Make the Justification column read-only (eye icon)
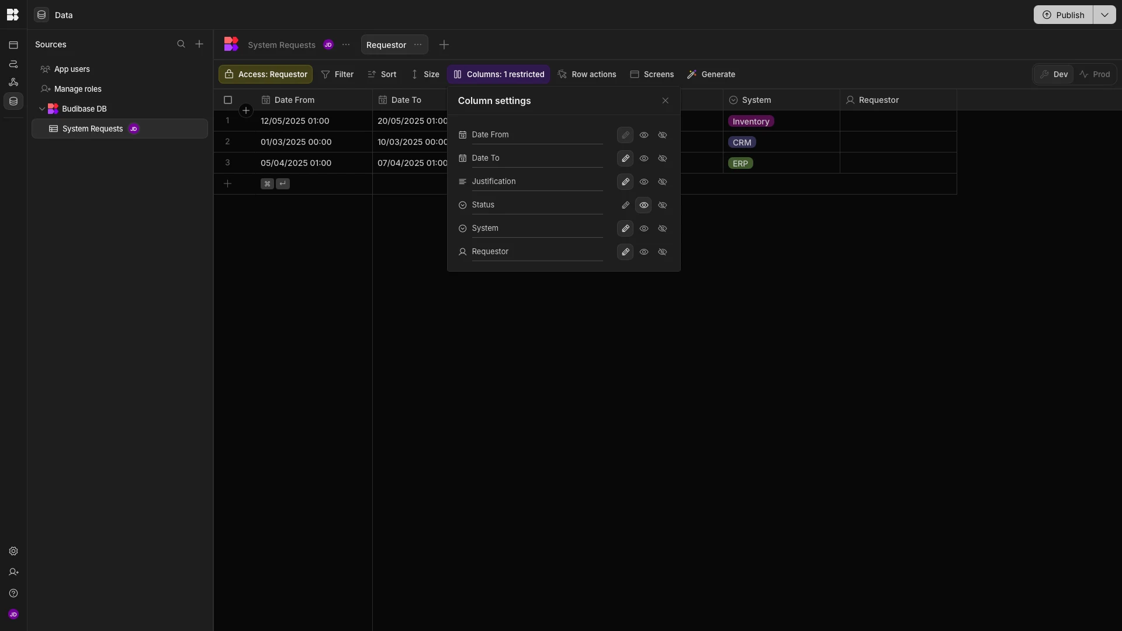This screenshot has width=1122, height=631. tap(644, 182)
